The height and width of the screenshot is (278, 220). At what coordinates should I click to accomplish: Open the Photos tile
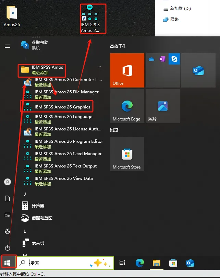coord(163,106)
